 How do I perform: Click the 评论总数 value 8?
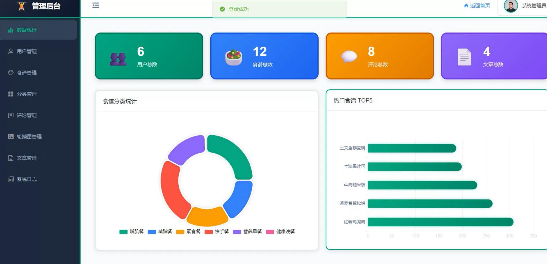[371, 52]
